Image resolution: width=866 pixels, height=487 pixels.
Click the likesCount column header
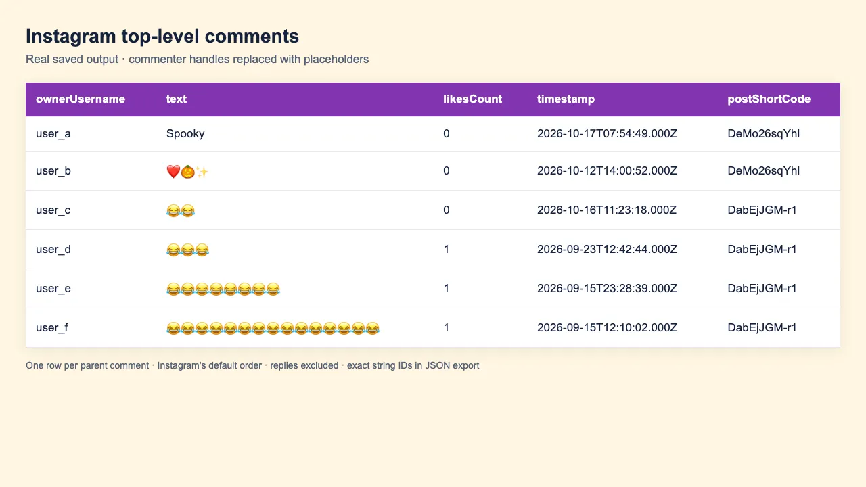473,99
